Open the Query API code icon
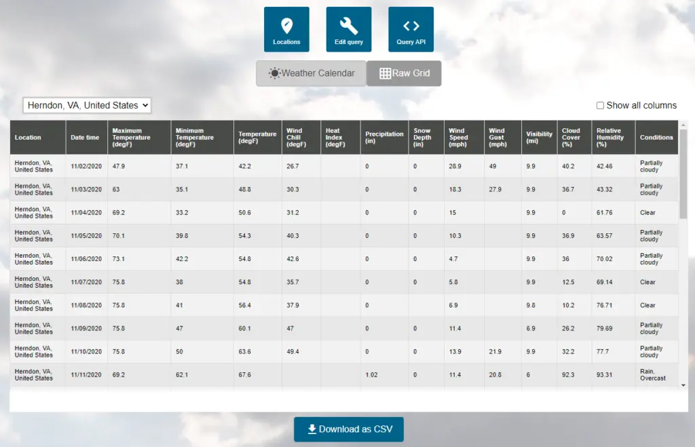695x447 pixels. click(x=411, y=26)
